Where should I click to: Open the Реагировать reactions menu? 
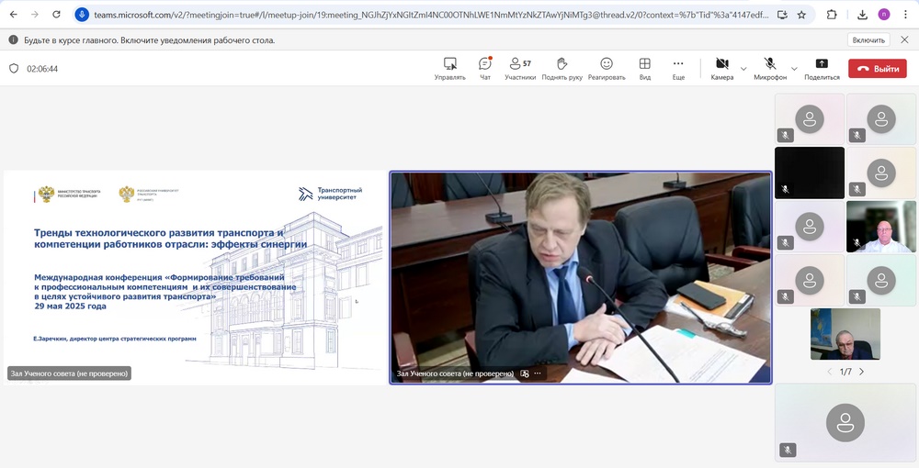tap(607, 69)
